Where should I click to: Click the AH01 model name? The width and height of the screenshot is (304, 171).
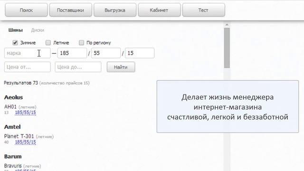[x=10, y=107]
